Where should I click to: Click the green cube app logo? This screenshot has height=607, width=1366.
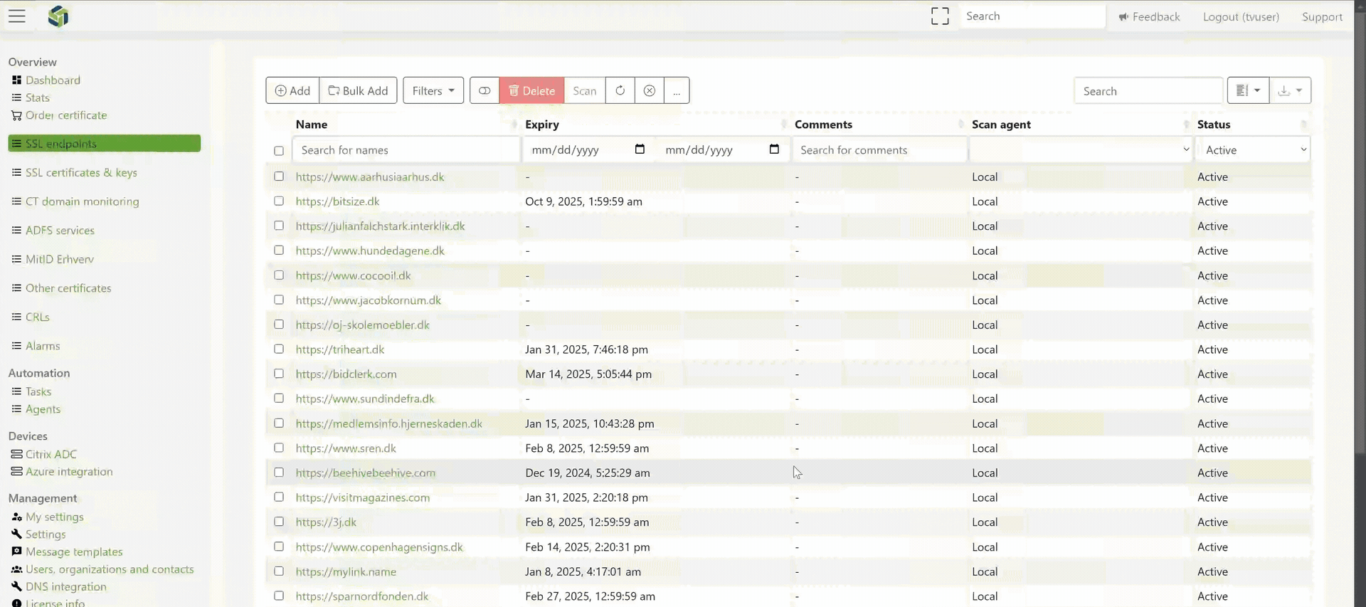58,16
